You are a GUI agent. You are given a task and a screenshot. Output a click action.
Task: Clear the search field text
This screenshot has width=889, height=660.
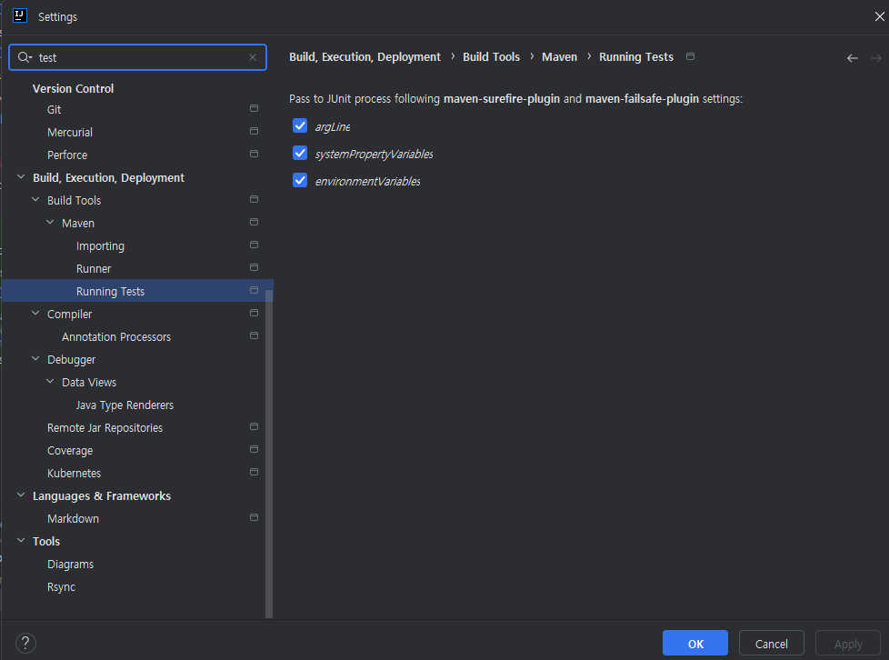(253, 57)
